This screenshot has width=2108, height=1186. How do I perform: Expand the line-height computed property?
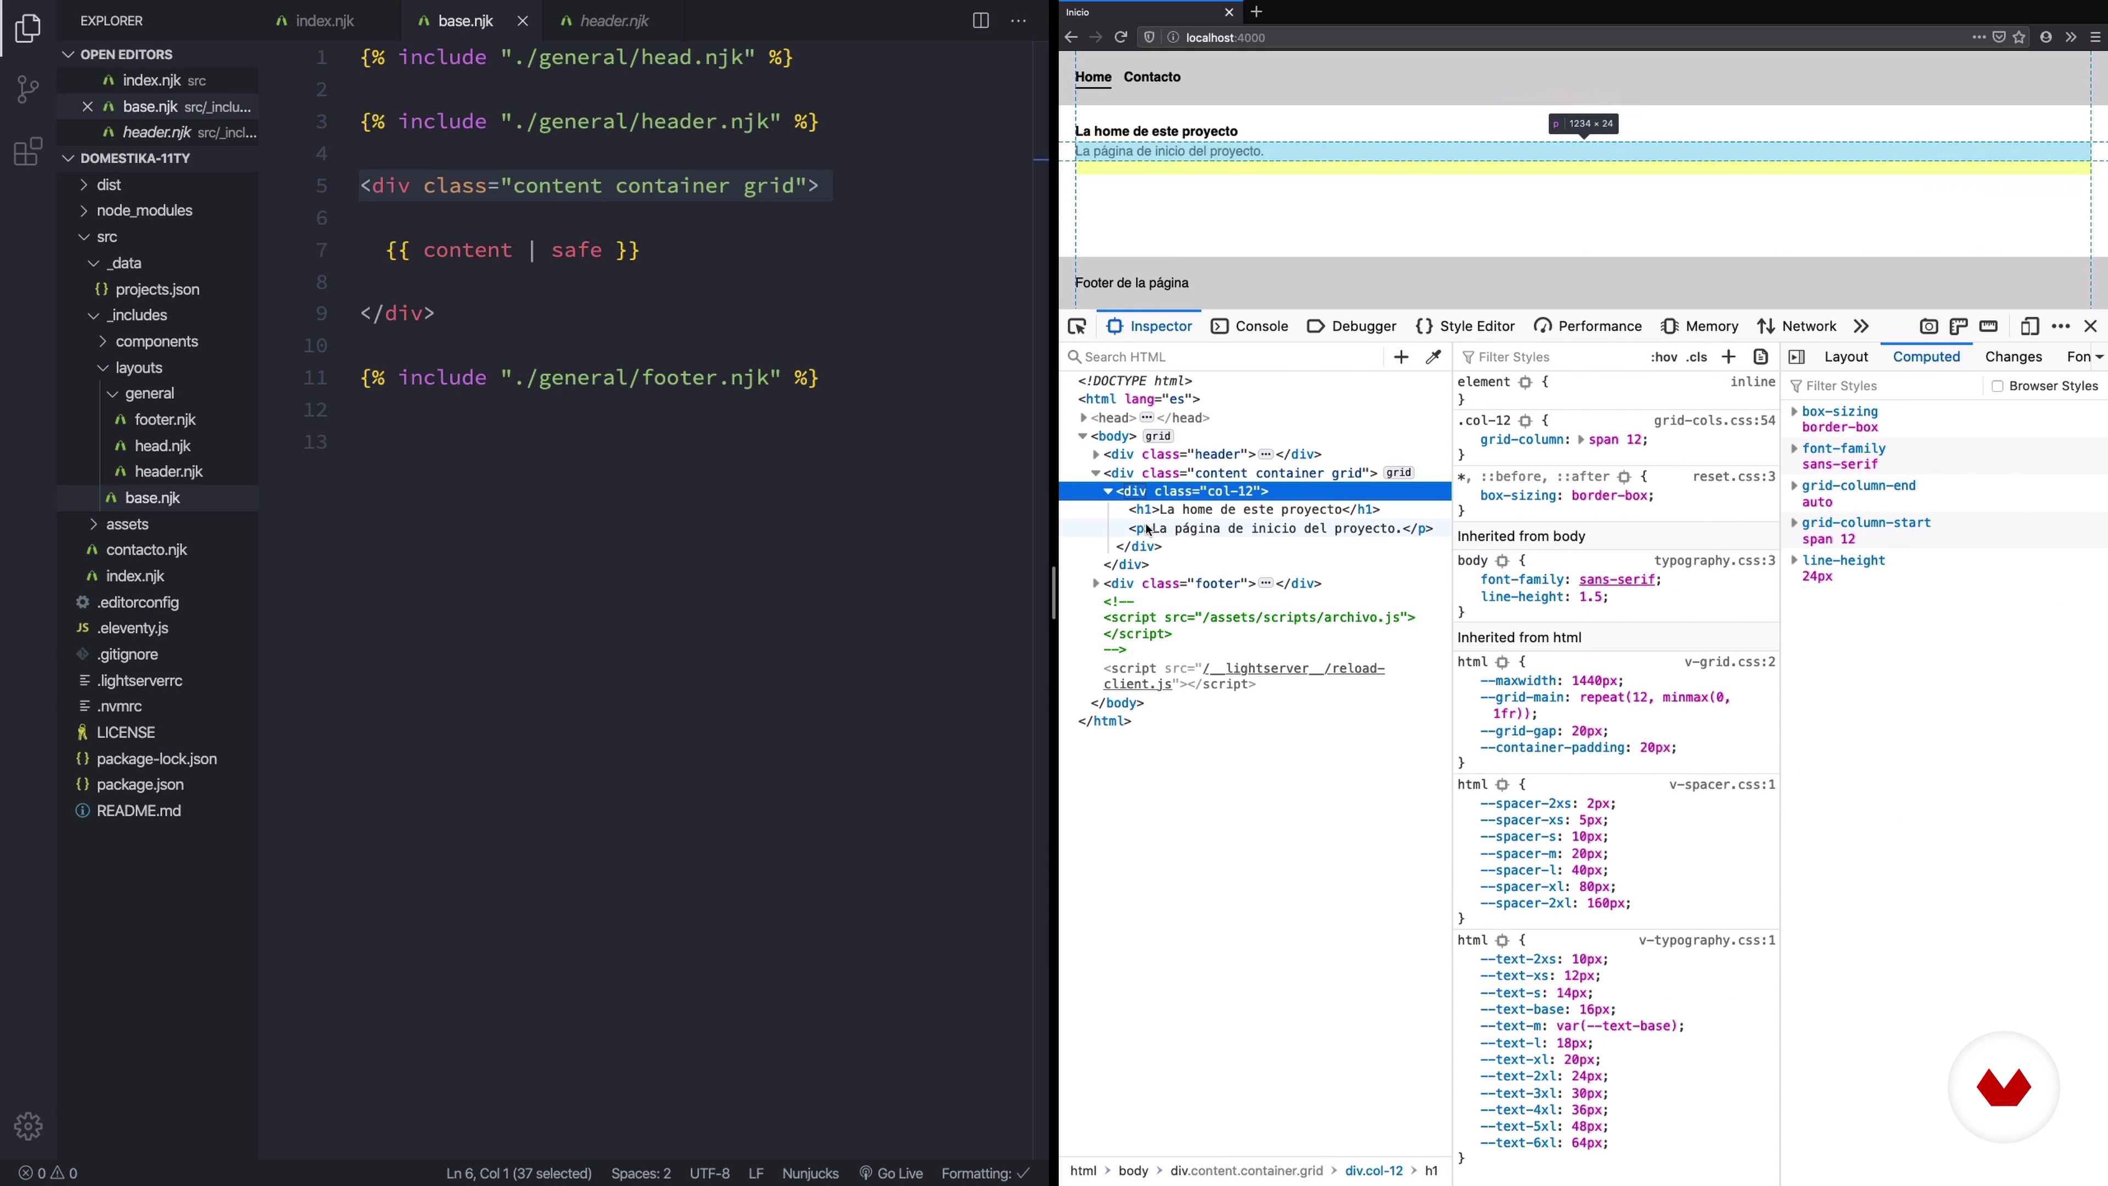[x=1794, y=561]
